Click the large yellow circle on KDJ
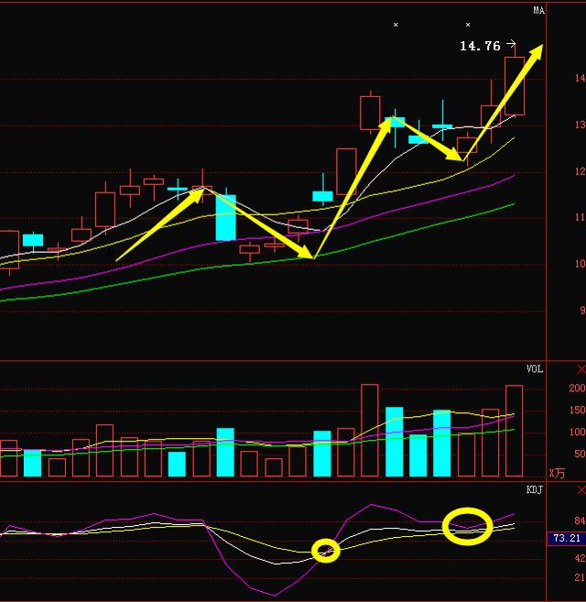 coord(467,525)
